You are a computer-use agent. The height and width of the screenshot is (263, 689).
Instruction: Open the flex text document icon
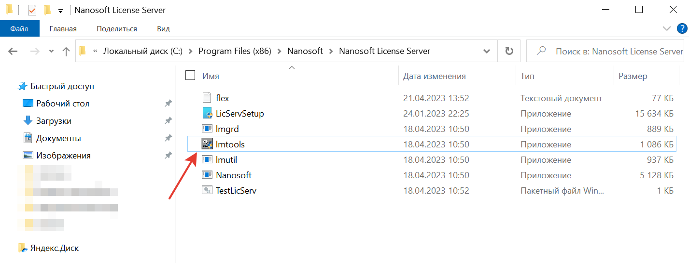207,98
